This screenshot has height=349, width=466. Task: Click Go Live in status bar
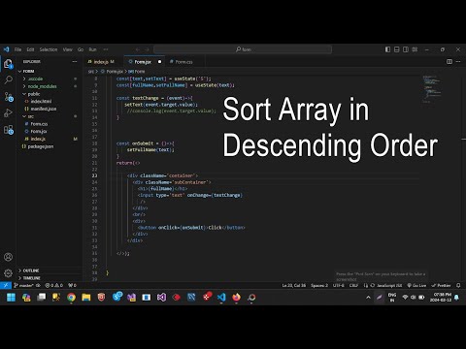click(416, 285)
